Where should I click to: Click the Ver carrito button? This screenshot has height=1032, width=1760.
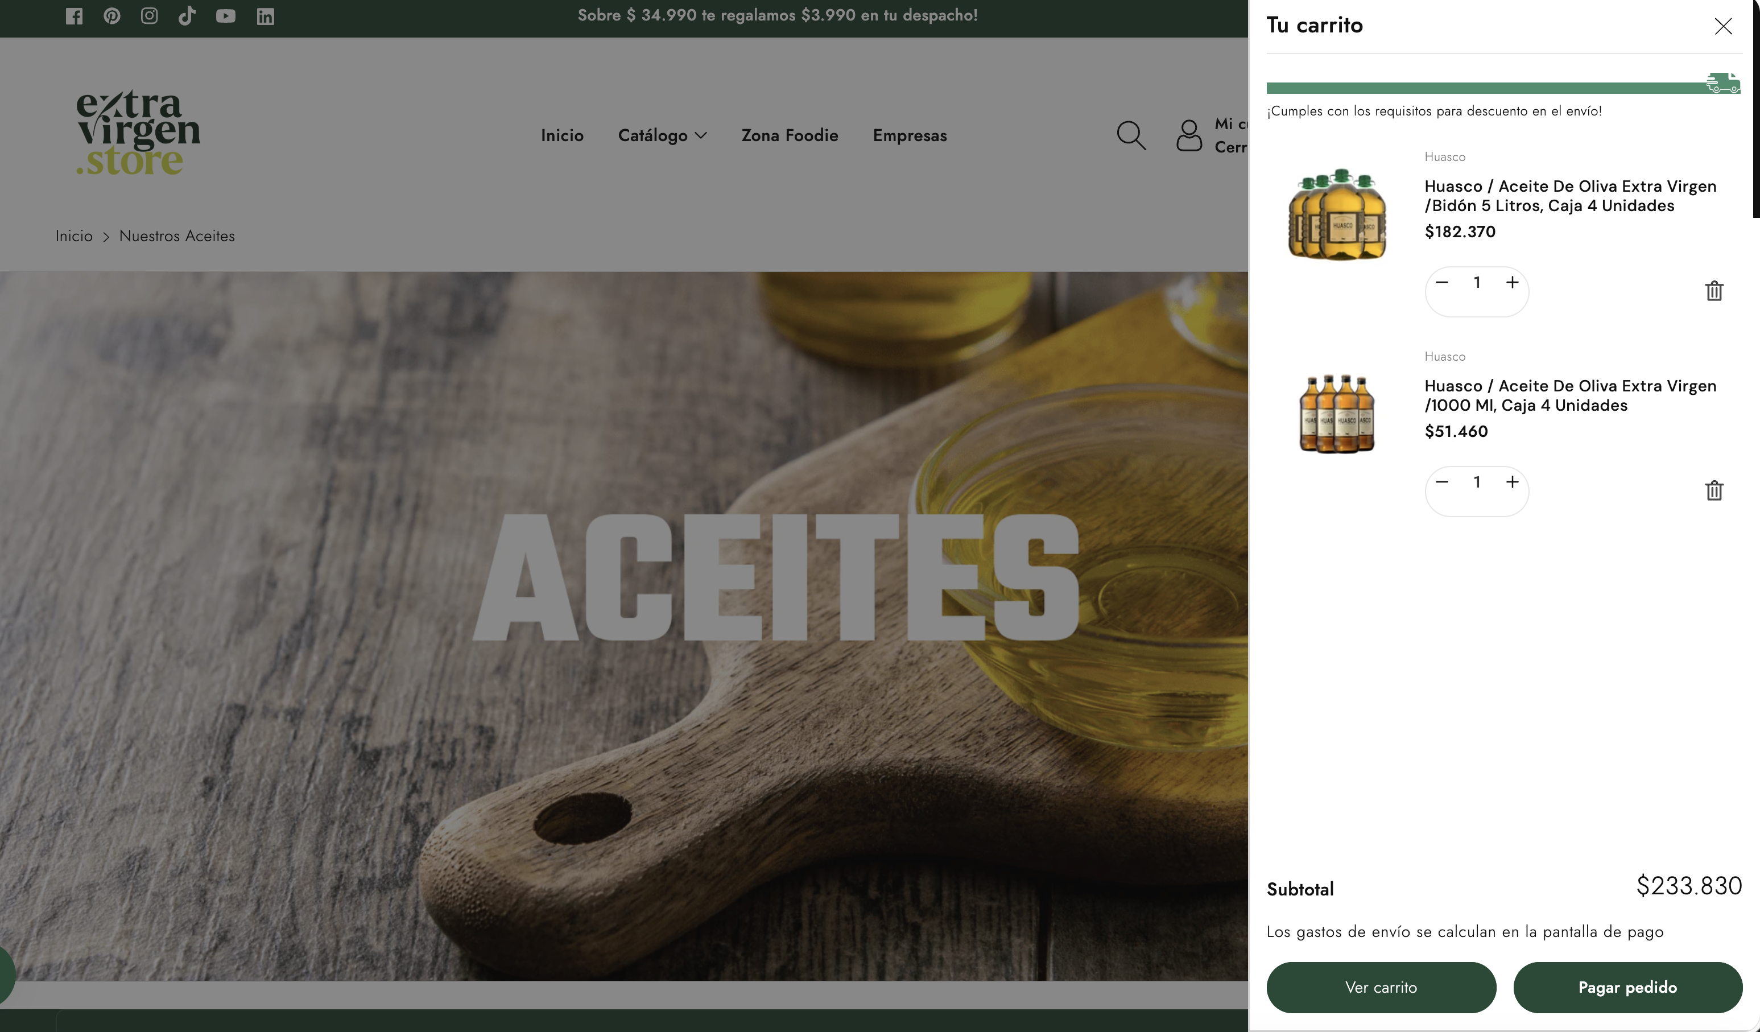tap(1381, 987)
